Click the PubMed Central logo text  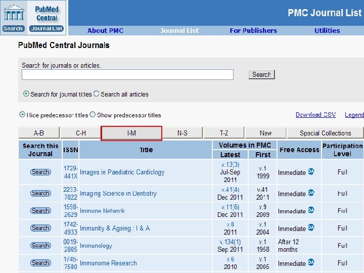point(47,14)
